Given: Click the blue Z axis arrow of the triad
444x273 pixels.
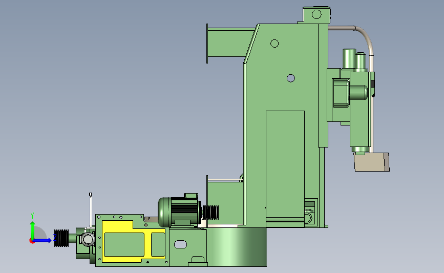Looking at the screenshot, I should [x=43, y=241].
